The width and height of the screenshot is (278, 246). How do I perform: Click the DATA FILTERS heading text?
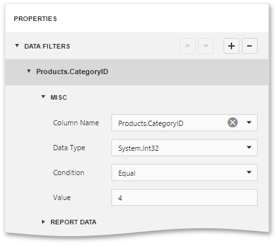click(x=47, y=47)
